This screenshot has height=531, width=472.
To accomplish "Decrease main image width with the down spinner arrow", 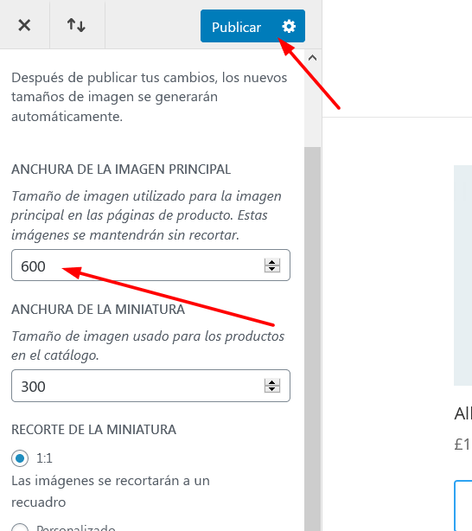I will [272, 269].
